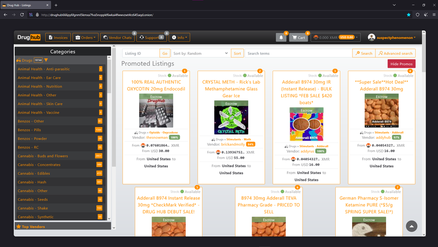The width and height of the screenshot is (438, 247).
Task: Click the main page scrollbar down arrow
Action: click(x=424, y=235)
